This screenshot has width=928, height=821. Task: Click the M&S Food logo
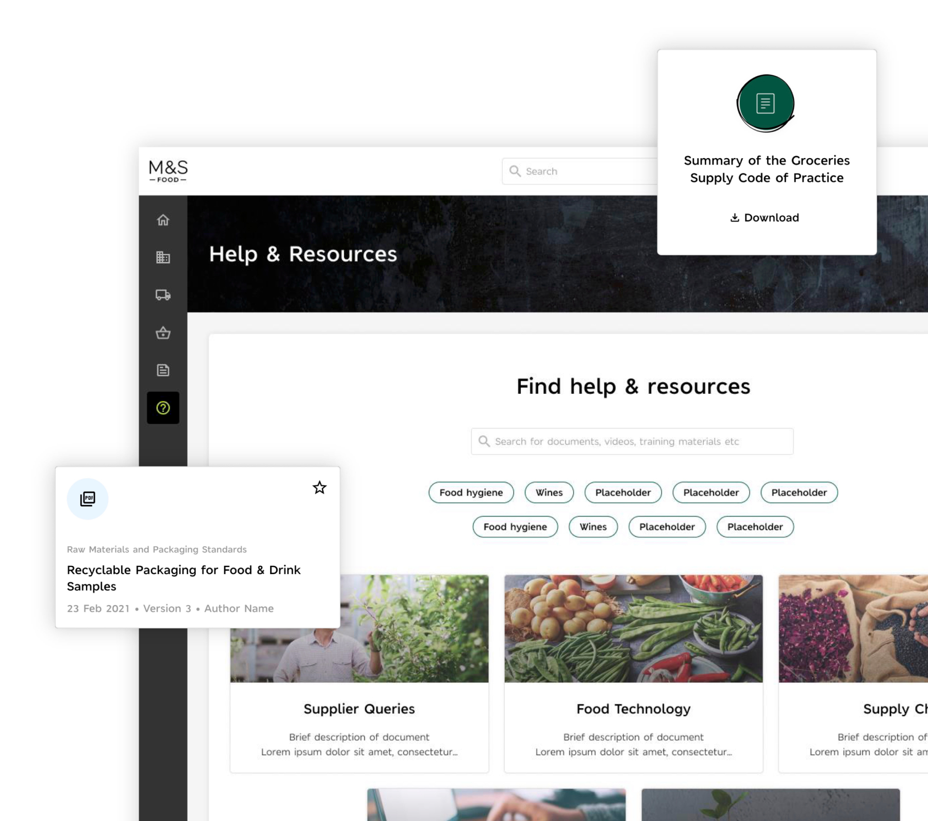point(168,171)
